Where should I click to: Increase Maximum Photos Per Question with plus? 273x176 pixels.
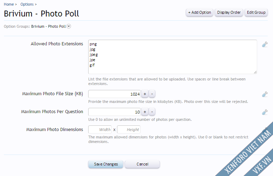point(145,112)
